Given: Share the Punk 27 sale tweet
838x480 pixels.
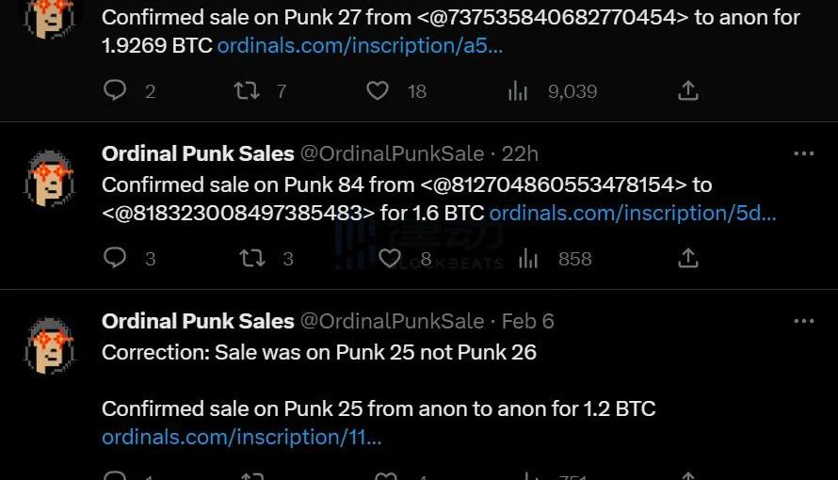Looking at the screenshot, I should click(688, 90).
